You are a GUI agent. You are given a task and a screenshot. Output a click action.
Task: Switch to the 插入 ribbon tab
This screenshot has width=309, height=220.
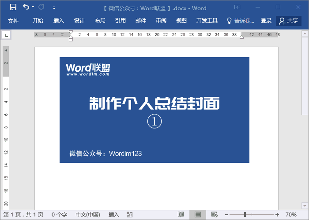pyautogui.click(x=59, y=21)
